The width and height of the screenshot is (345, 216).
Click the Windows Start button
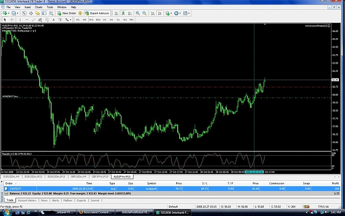(7, 213)
